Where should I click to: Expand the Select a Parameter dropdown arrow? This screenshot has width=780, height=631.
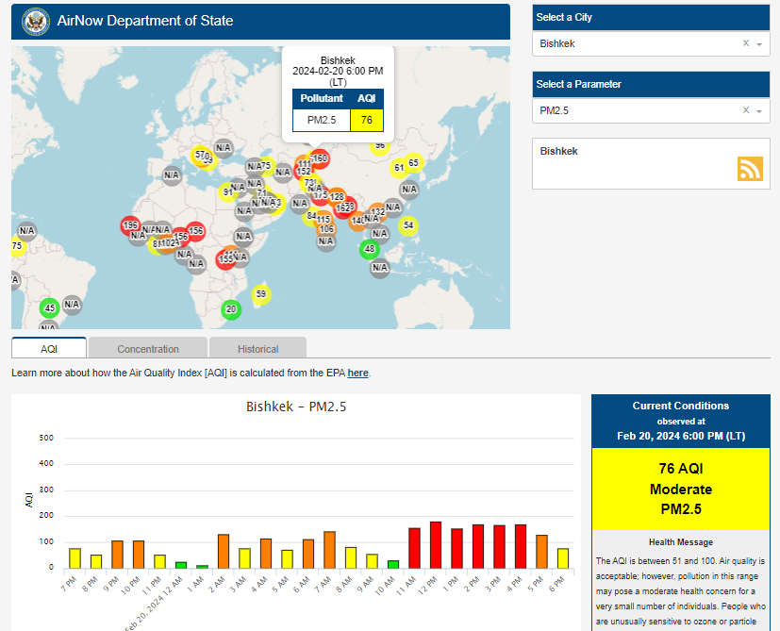(759, 111)
